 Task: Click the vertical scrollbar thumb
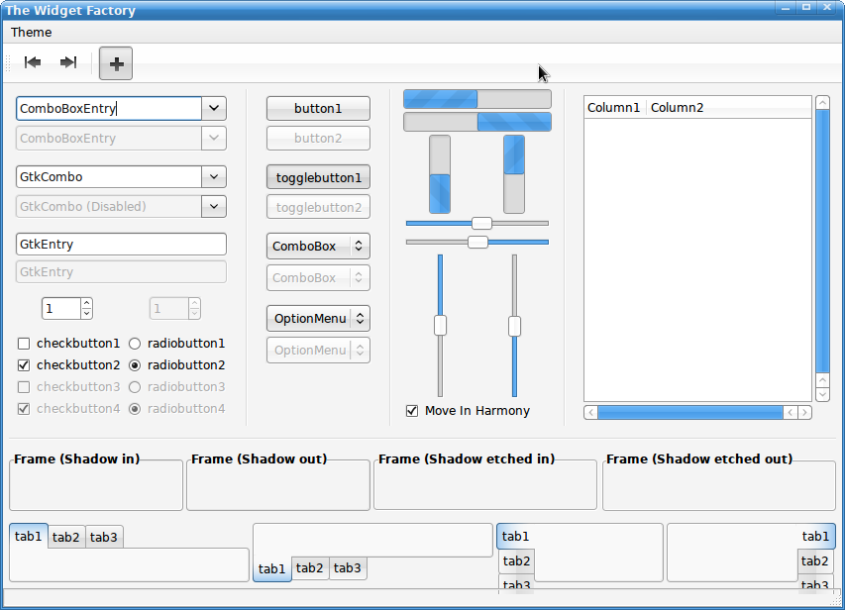[822, 241]
